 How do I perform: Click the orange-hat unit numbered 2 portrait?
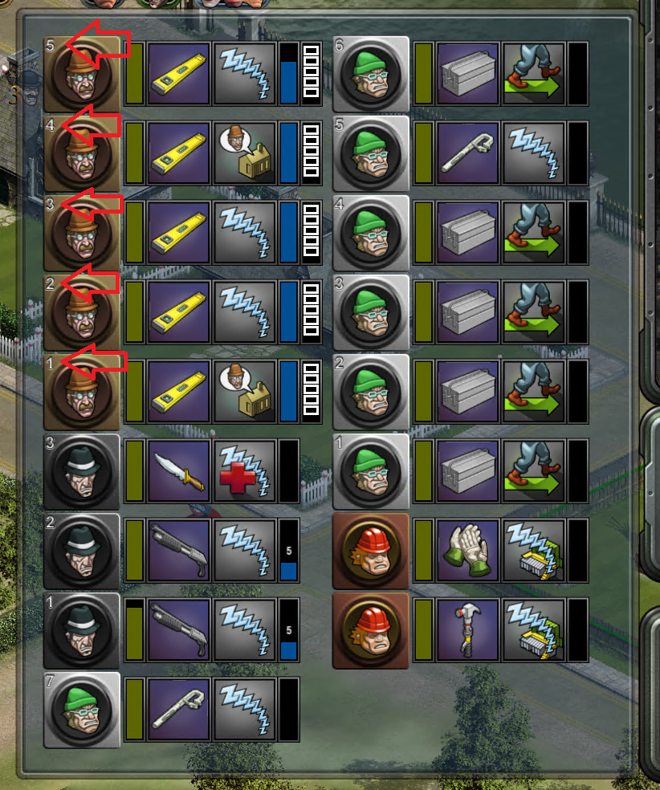(82, 312)
